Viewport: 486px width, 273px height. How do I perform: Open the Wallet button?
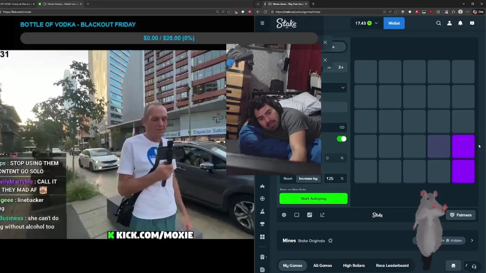click(x=394, y=23)
